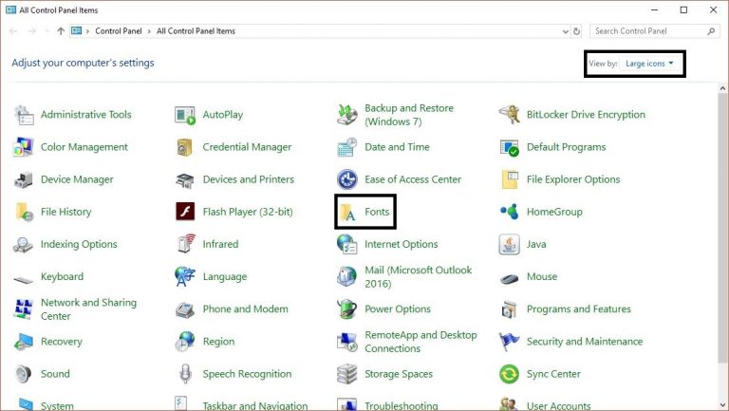Open the Color Management icon

coord(24,147)
